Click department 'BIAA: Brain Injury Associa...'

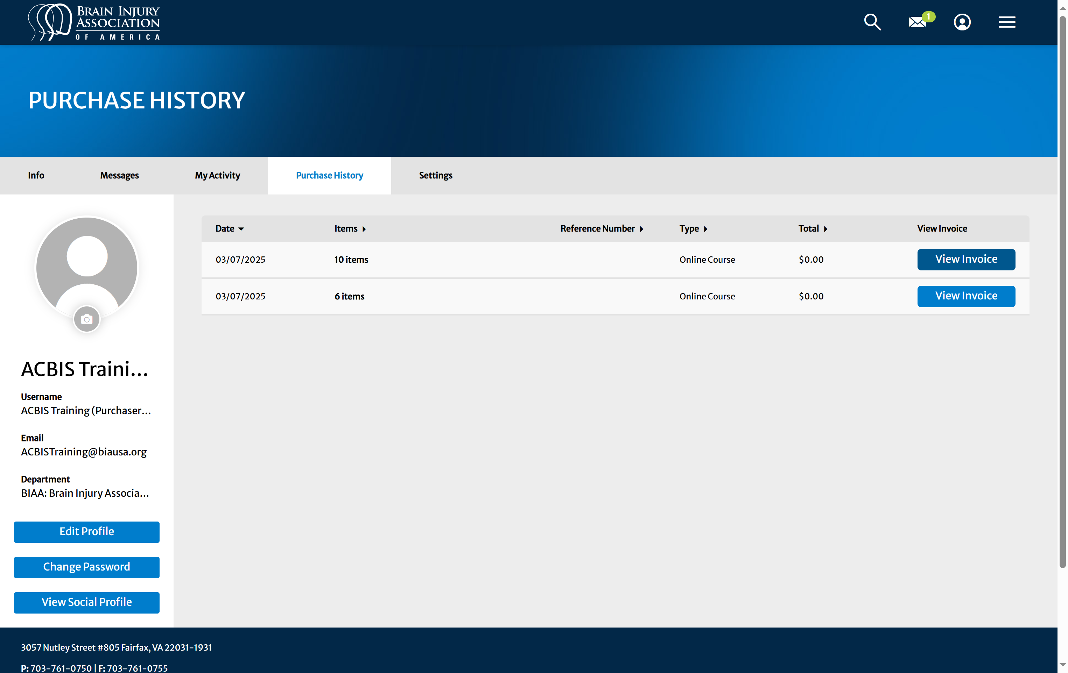click(85, 493)
